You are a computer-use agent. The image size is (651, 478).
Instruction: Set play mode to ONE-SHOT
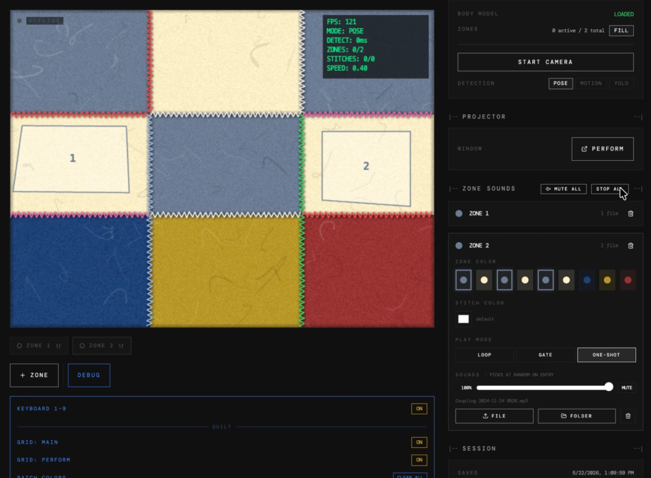point(606,355)
